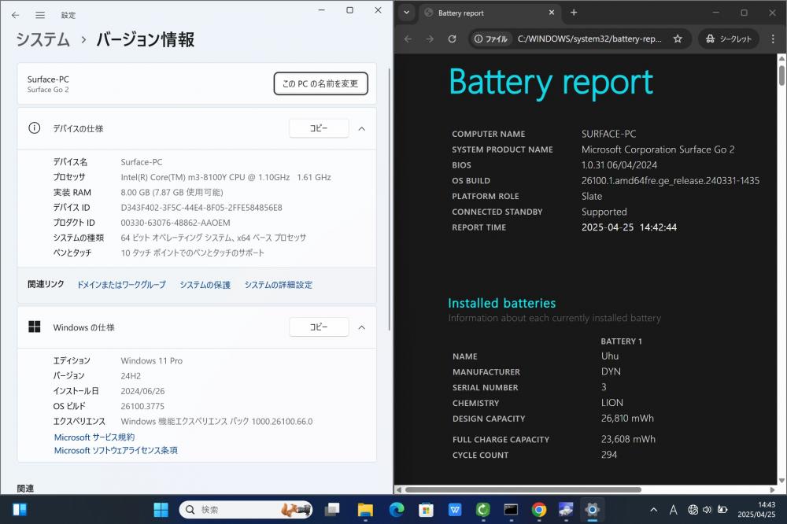Image resolution: width=787 pixels, height=524 pixels.
Task: Click scroll-right arrow of horizontal scrollbar
Action: coord(773,489)
